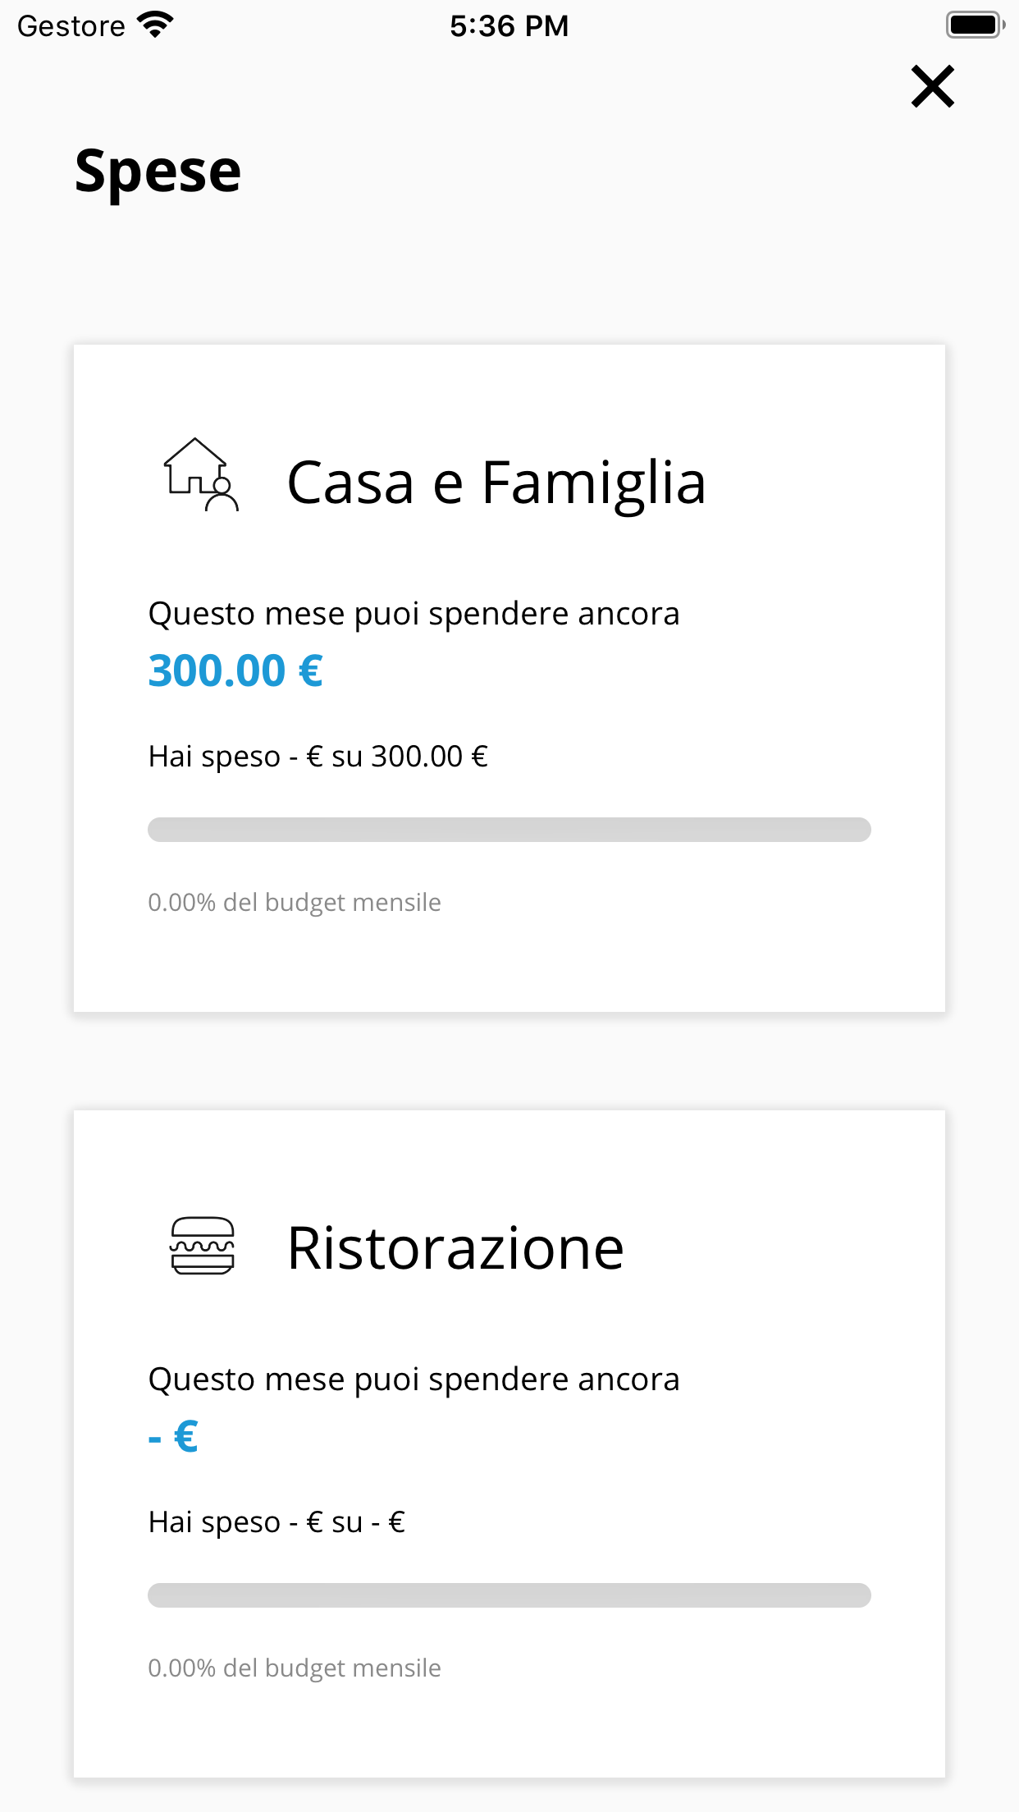Tap the house icon for Casa e Famiglia
The width and height of the screenshot is (1019, 1812).
[x=201, y=475]
